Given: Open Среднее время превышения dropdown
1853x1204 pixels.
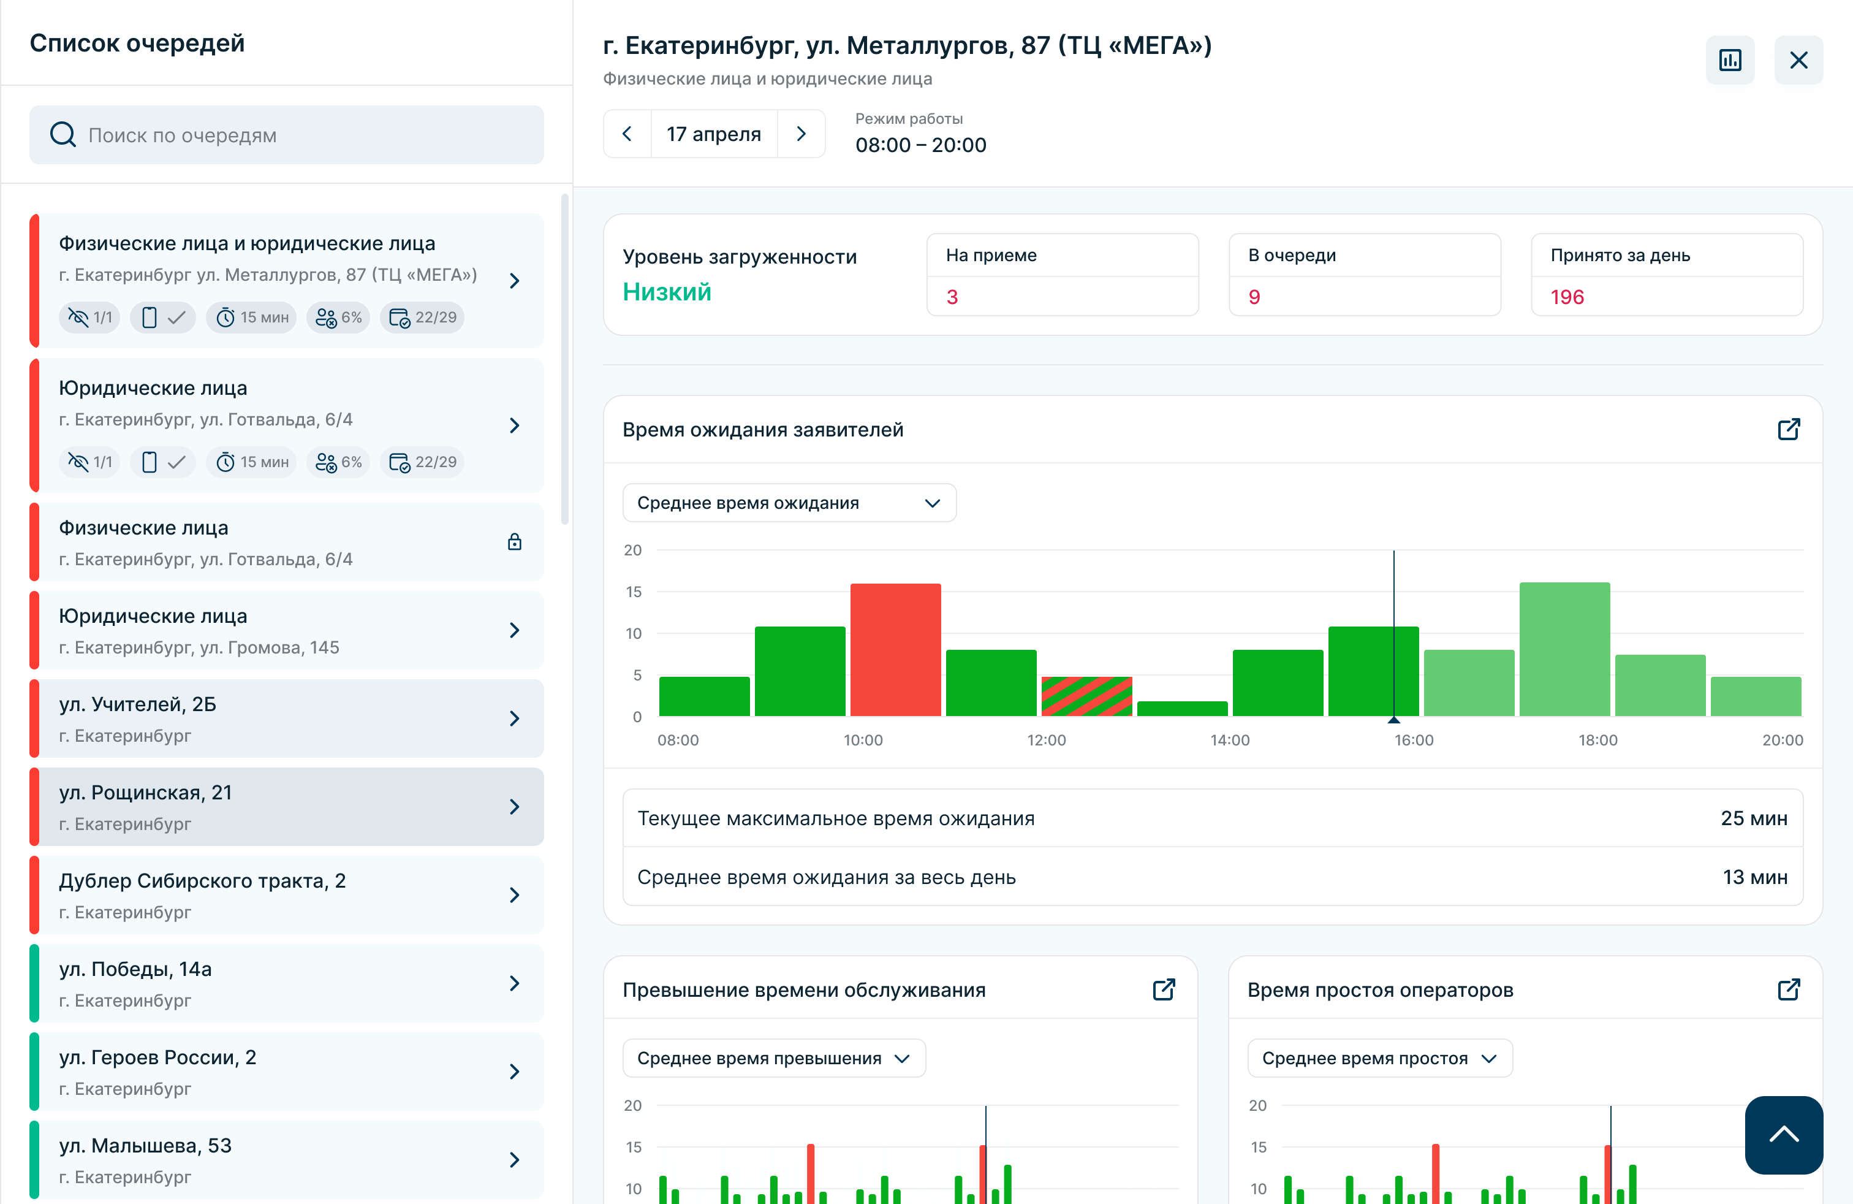Looking at the screenshot, I should 774,1057.
